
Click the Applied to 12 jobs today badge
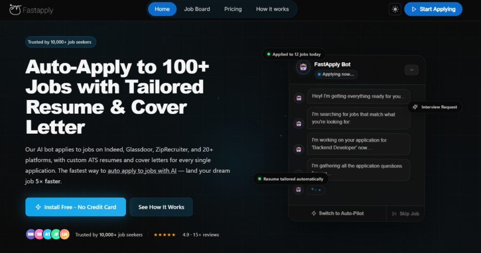coord(294,54)
